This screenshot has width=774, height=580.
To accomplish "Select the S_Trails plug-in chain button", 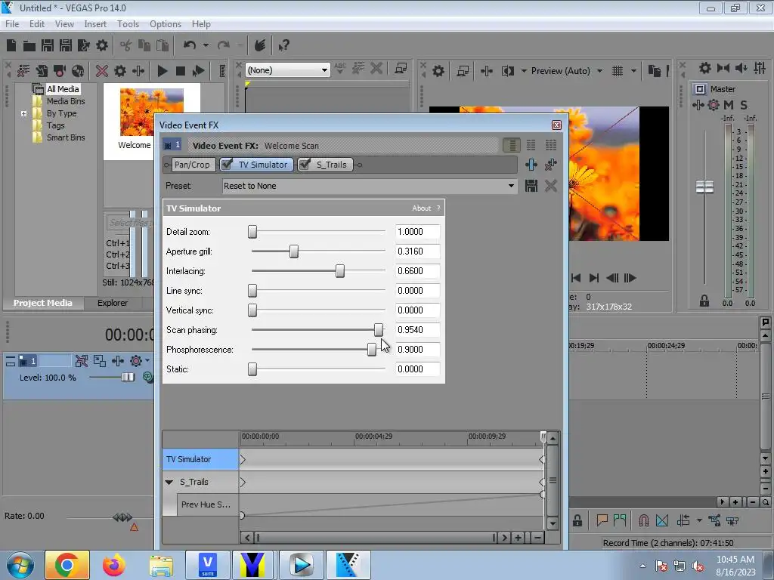I will tap(331, 165).
